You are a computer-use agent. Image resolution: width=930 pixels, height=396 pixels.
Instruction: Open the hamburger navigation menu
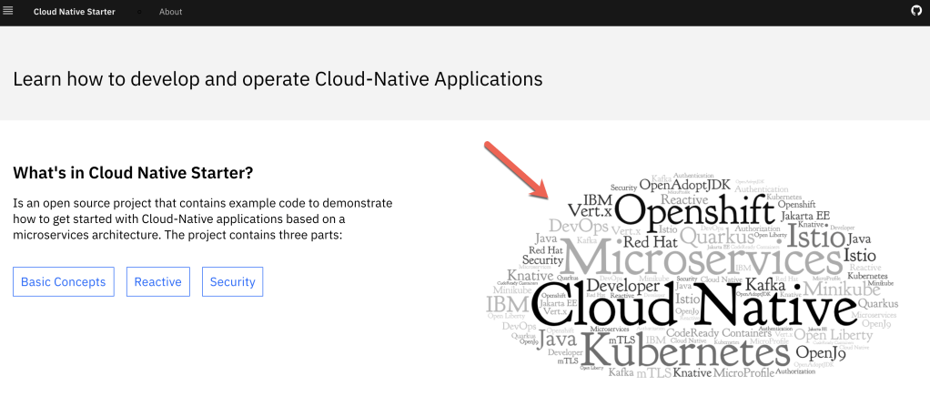click(8, 12)
